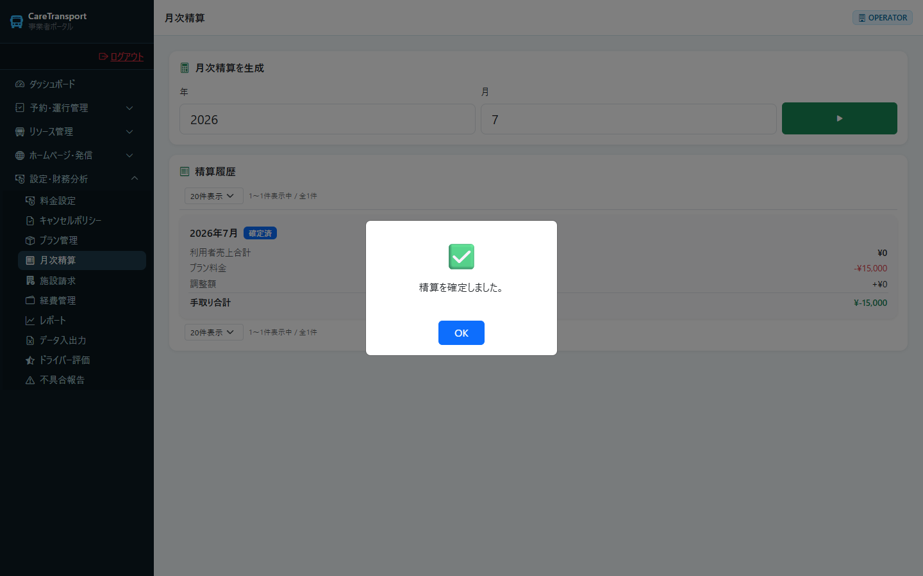Click the 確定済 status badge
The image size is (923, 576).
[260, 234]
